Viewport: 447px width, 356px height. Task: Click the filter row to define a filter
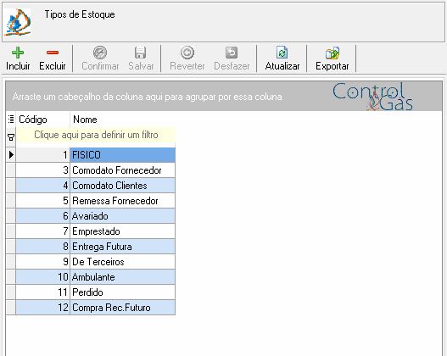pyautogui.click(x=96, y=135)
